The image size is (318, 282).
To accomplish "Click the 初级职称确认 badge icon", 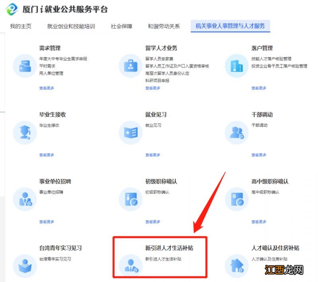I will click(x=130, y=199).
